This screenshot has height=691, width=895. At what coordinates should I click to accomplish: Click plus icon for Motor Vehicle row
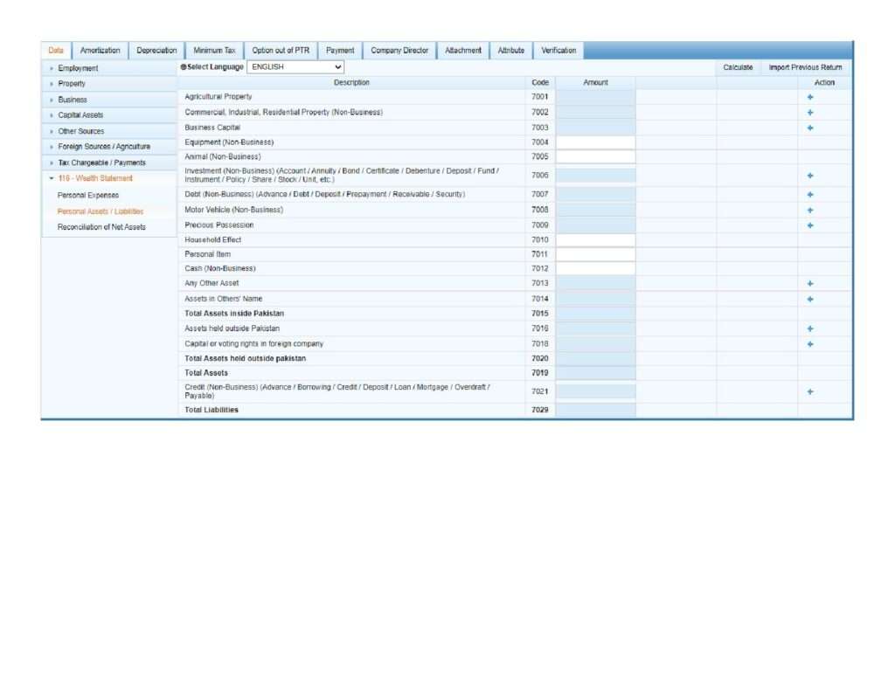pyautogui.click(x=810, y=211)
